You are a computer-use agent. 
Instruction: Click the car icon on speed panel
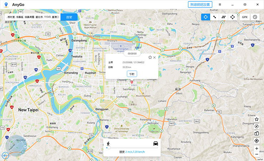(156, 144)
